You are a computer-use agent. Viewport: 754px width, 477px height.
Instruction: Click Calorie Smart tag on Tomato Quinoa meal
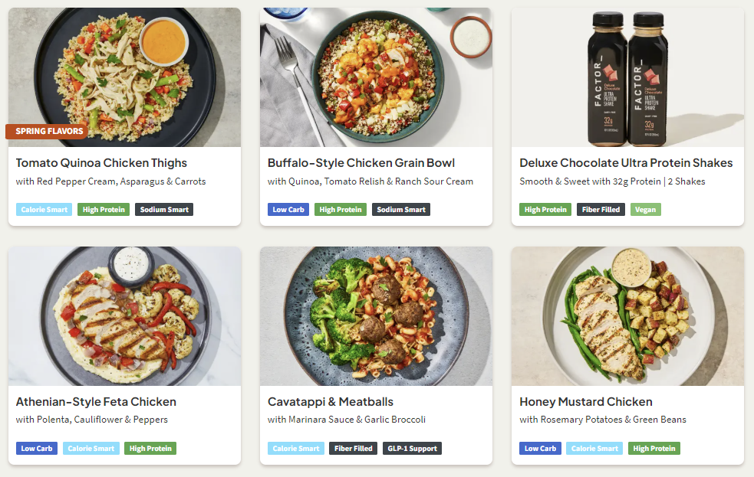[44, 210]
